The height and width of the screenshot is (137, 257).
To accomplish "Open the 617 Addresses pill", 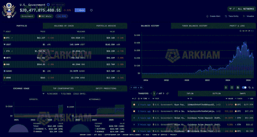I will point(58,5).
